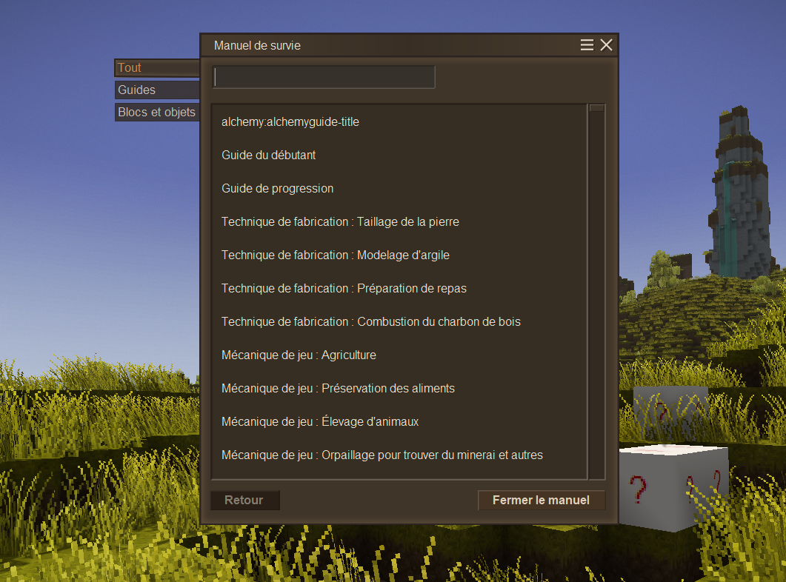Open Orpaillage pour trouver du minerai entry
This screenshot has width=786, height=582.
click(382, 455)
